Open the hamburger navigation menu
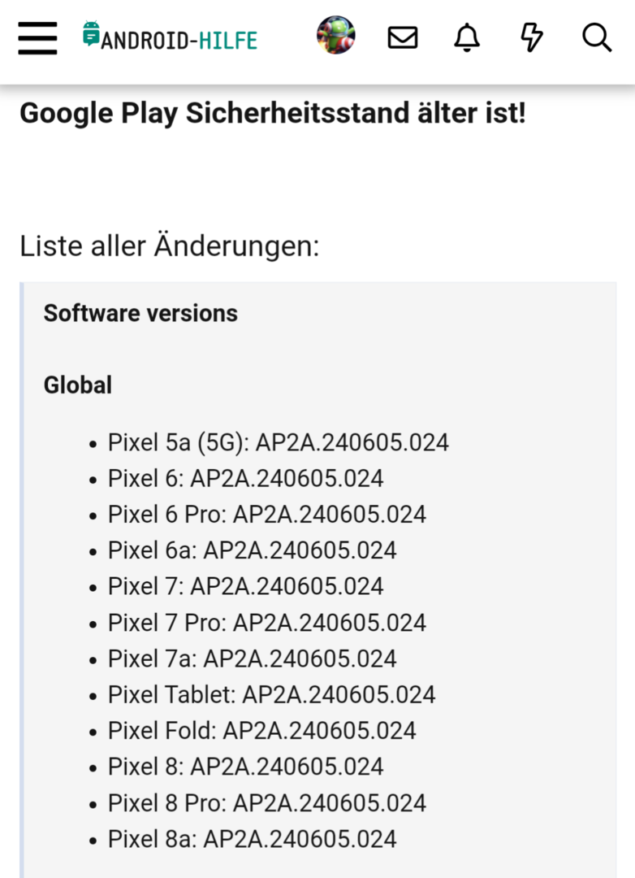The width and height of the screenshot is (635, 878). pos(37,37)
